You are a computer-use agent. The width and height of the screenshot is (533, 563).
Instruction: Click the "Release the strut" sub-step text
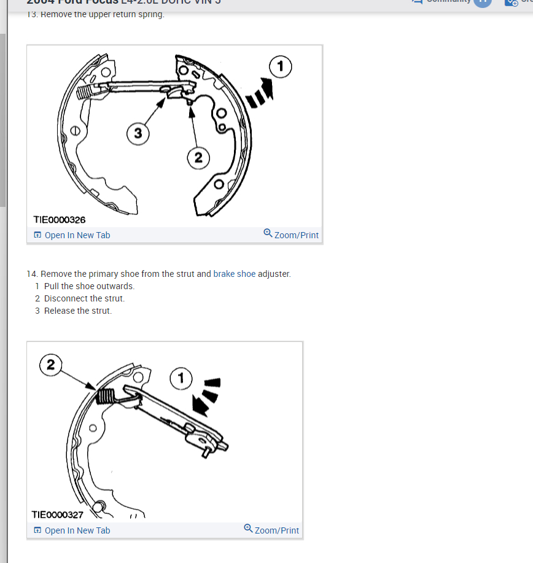click(x=78, y=311)
